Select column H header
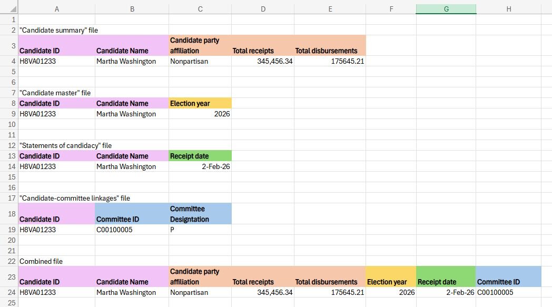552x307 pixels. pyautogui.click(x=509, y=9)
